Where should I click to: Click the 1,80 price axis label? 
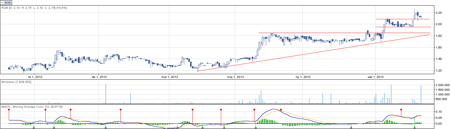click(x=438, y=36)
